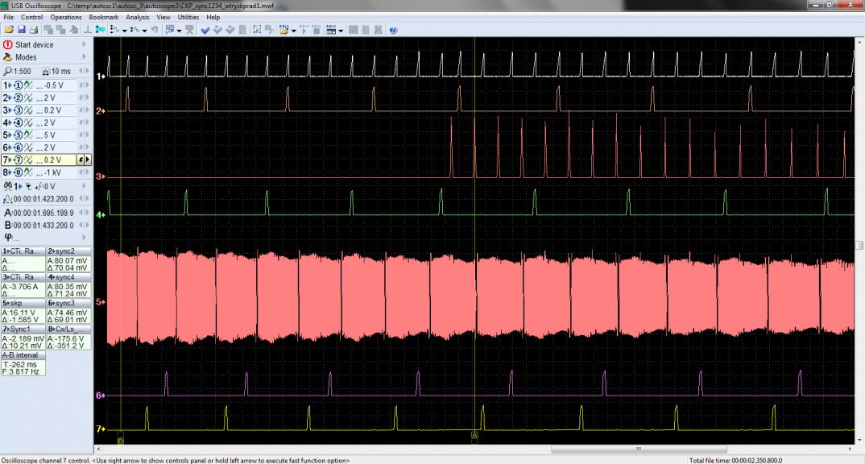The width and height of the screenshot is (865, 464).
Task: Click the magnifier zoom 1:500 icon
Action: pos(8,72)
